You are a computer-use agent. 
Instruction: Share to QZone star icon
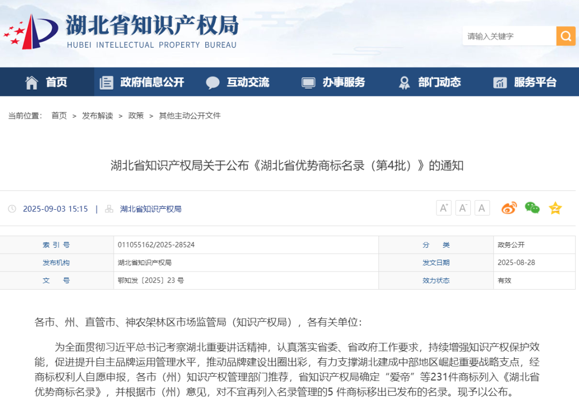click(555, 208)
